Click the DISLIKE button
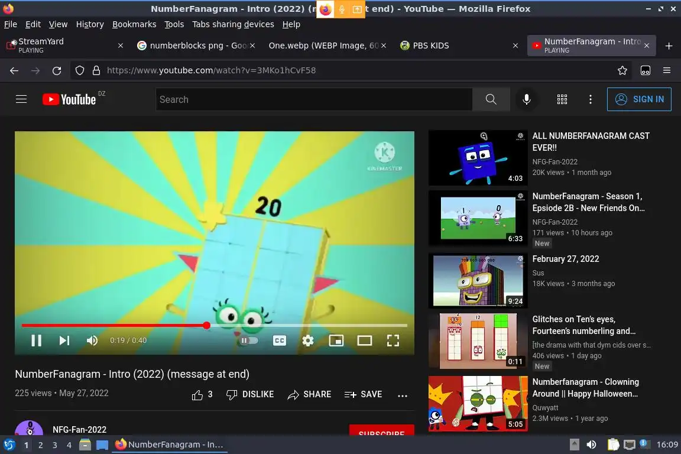This screenshot has height=454, width=681. (250, 394)
